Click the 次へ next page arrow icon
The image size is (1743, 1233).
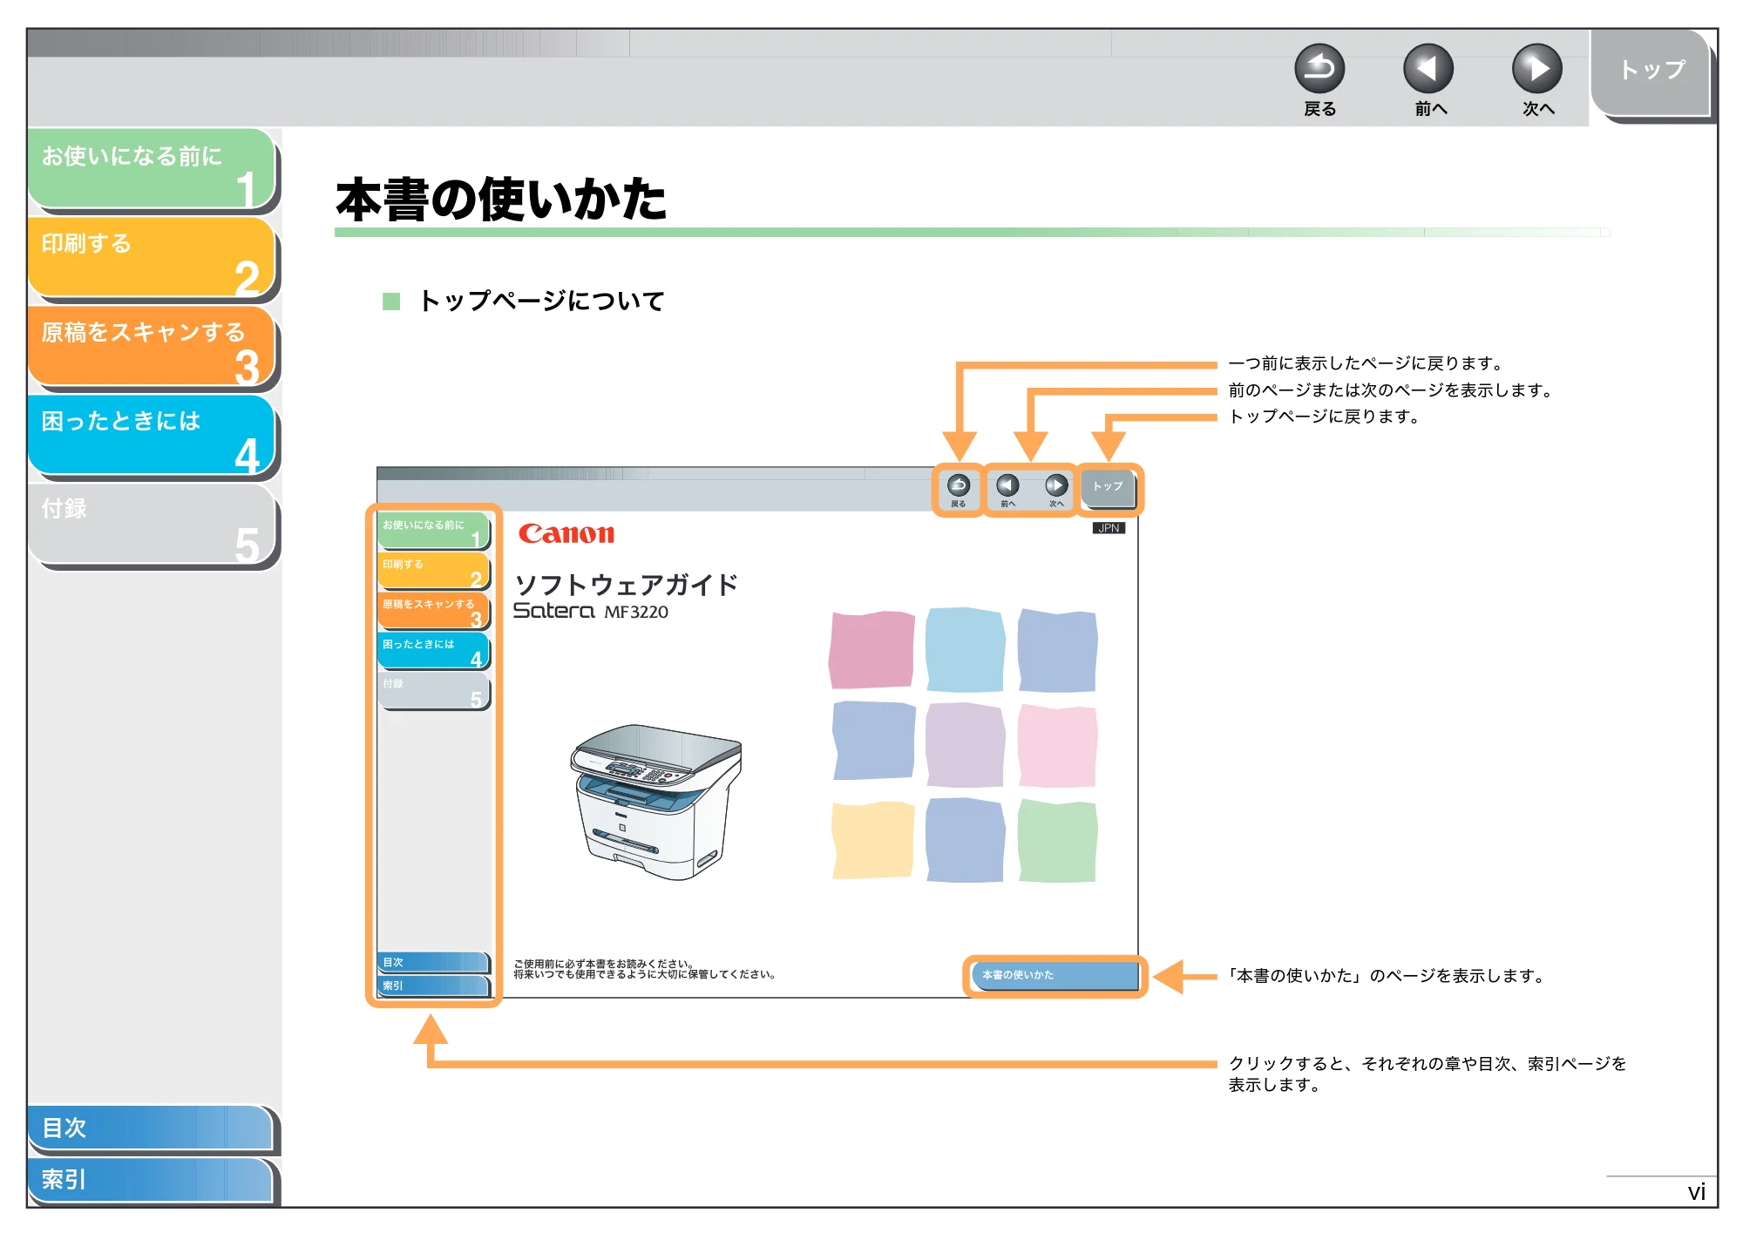1536,69
